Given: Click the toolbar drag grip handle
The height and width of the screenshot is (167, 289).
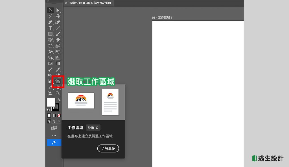Looking at the screenshot, I should click(54, 4).
